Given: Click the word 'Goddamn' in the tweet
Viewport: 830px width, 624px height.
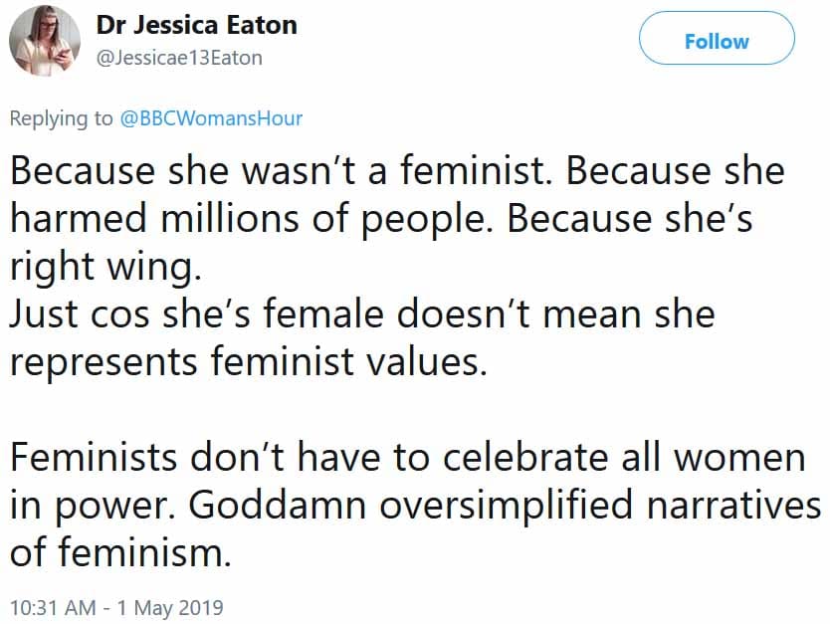Looking at the screenshot, I should click(278, 504).
